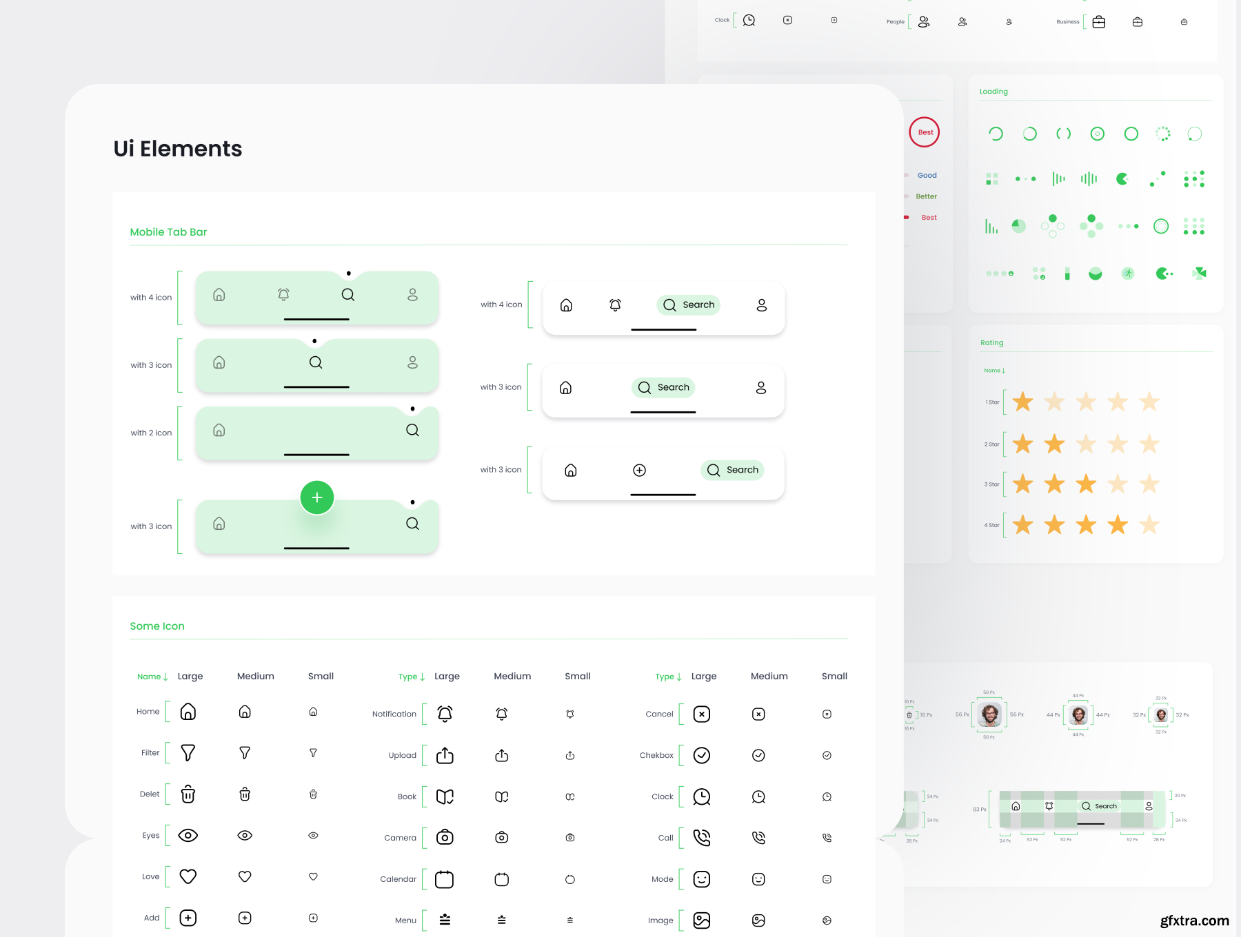Image resolution: width=1241 pixels, height=937 pixels.
Task: Click the large Camera icon
Action: (445, 838)
